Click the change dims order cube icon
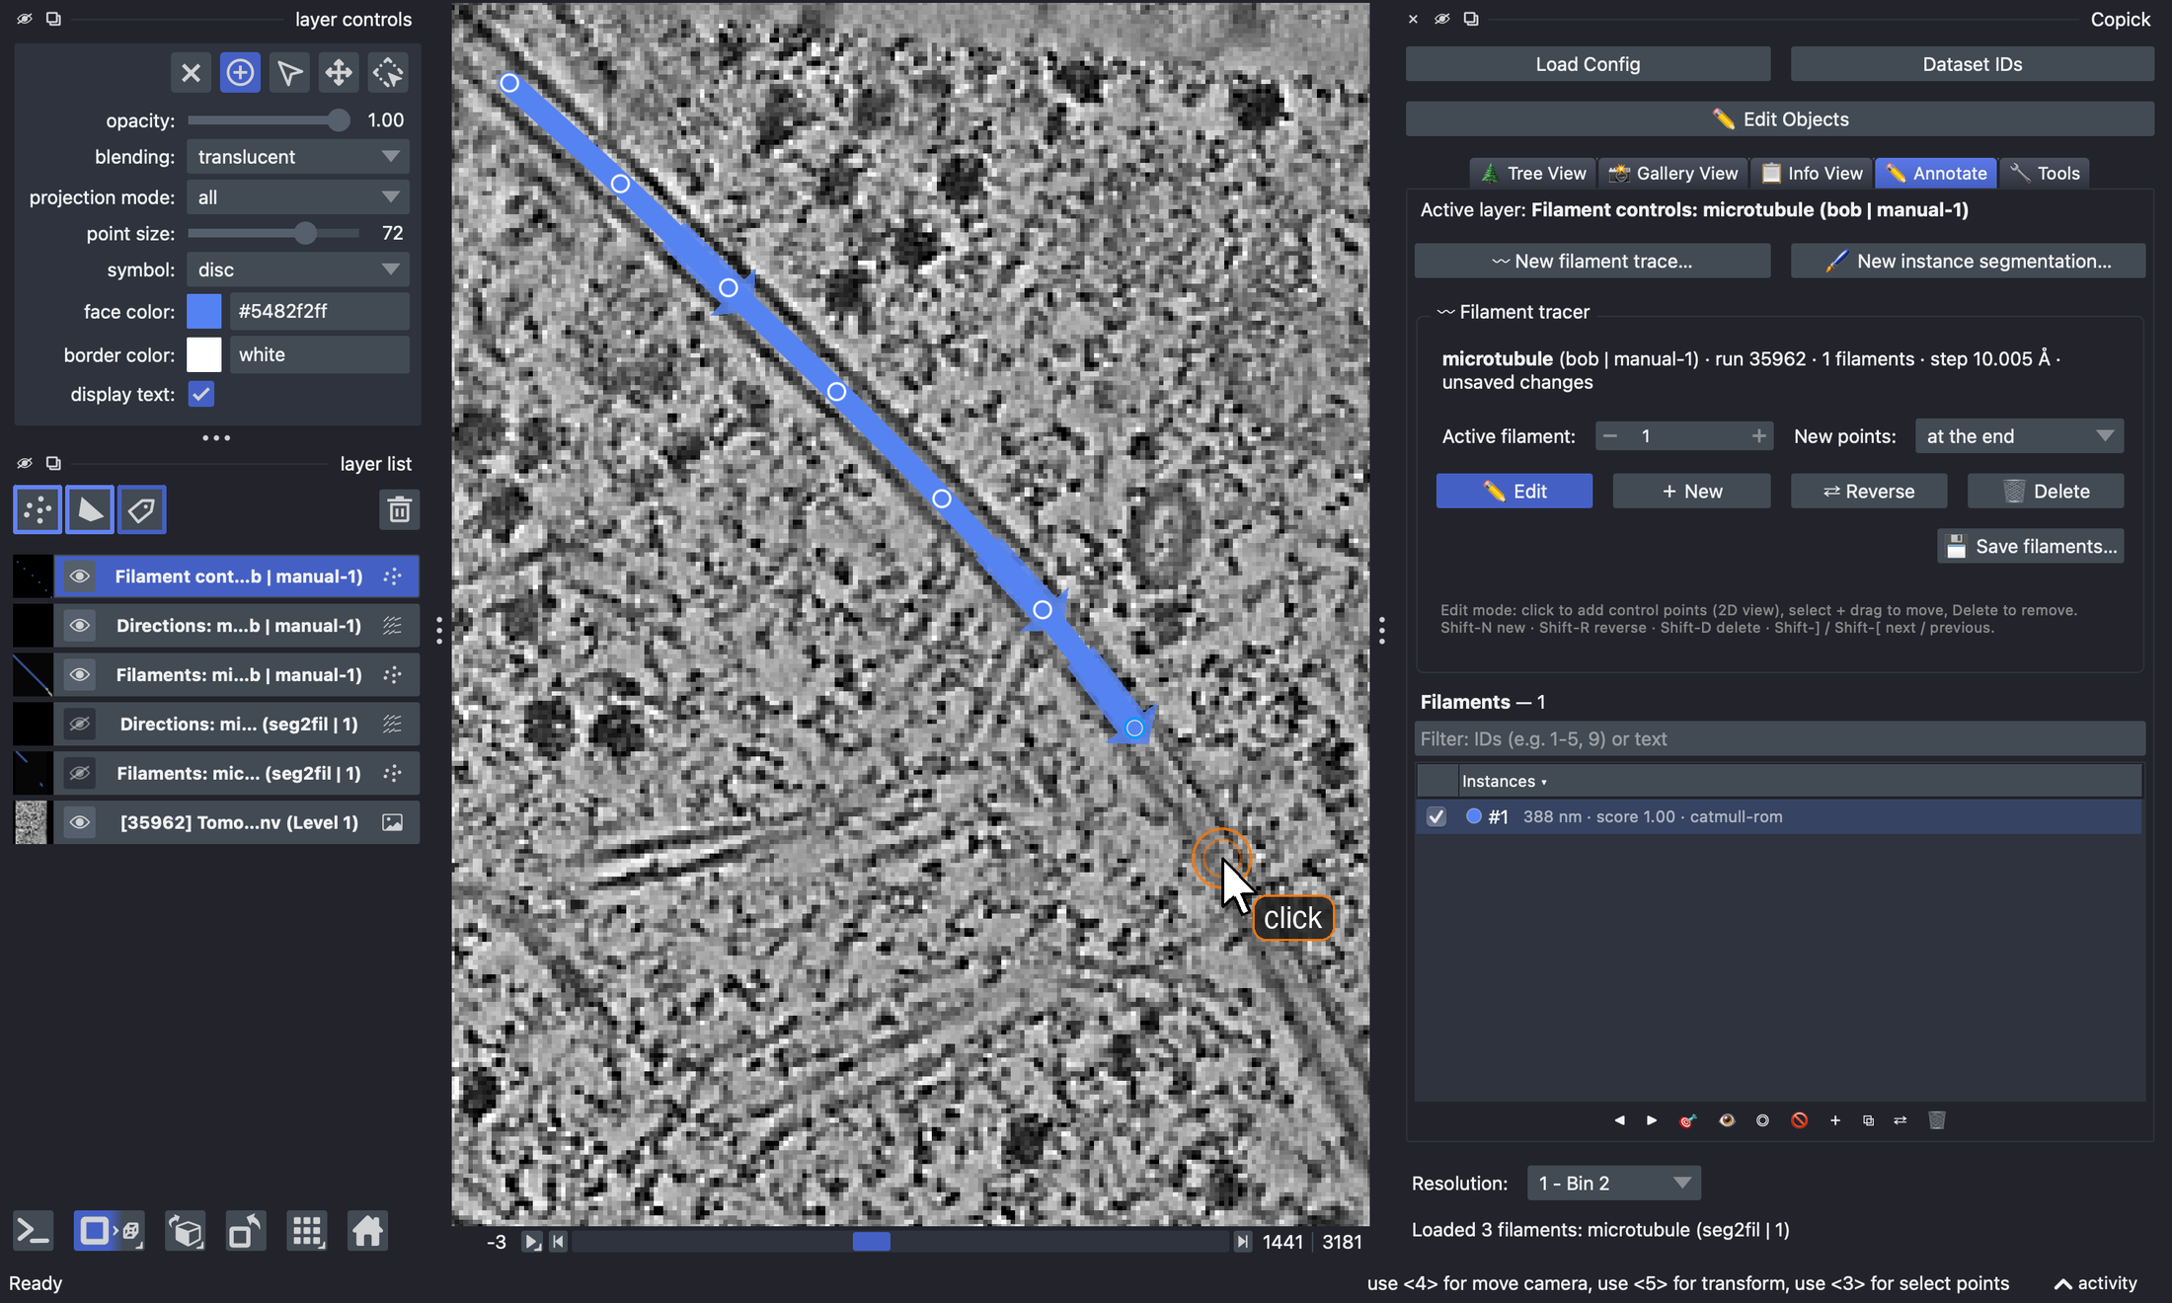Viewport: 2172px width, 1303px height. click(x=185, y=1232)
